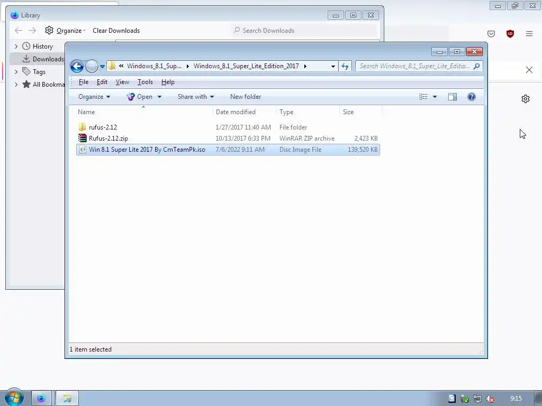Expand Tags in Library sidebar

click(16, 72)
